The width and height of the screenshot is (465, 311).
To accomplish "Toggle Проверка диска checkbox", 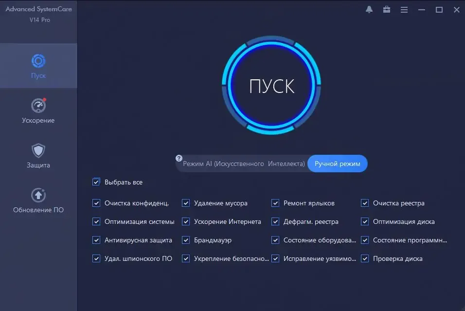I will click(365, 258).
